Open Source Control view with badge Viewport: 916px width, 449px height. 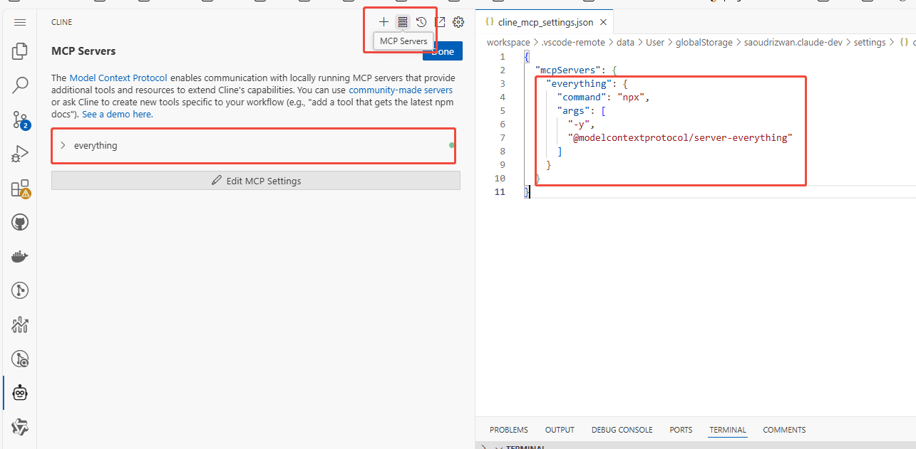[20, 120]
